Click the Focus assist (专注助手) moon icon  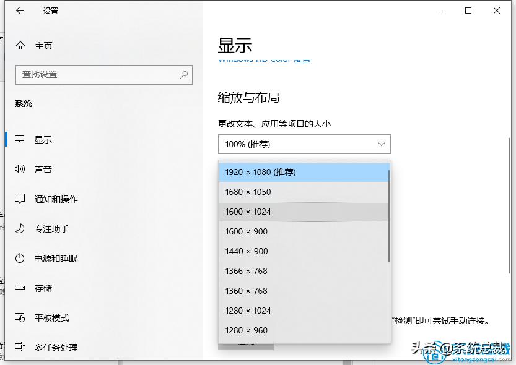click(x=20, y=229)
